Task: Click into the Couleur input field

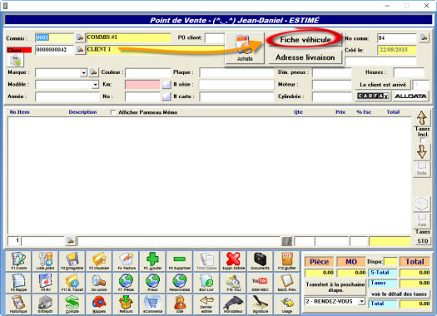Action: pos(147,72)
